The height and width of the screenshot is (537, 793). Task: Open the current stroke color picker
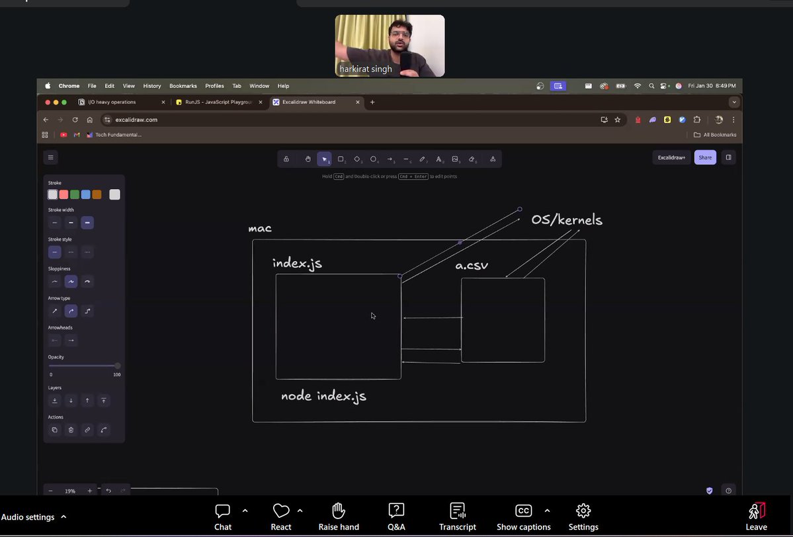(115, 194)
